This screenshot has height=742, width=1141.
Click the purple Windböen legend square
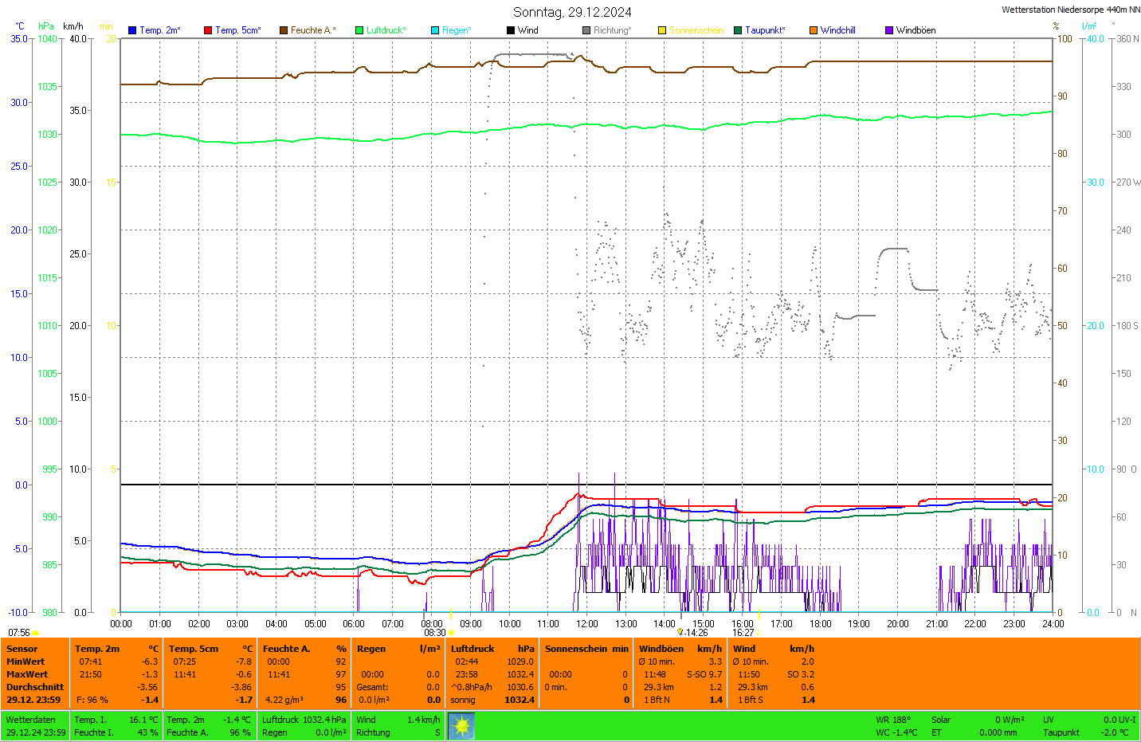tap(889, 30)
